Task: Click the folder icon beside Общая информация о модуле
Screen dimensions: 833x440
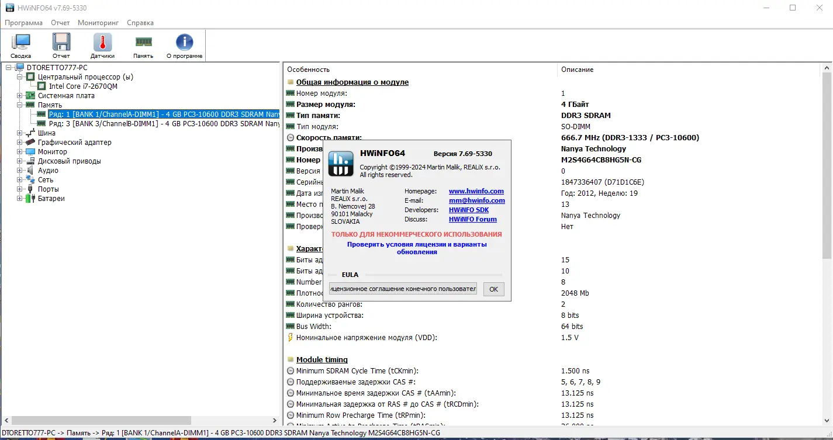Action: [291, 82]
